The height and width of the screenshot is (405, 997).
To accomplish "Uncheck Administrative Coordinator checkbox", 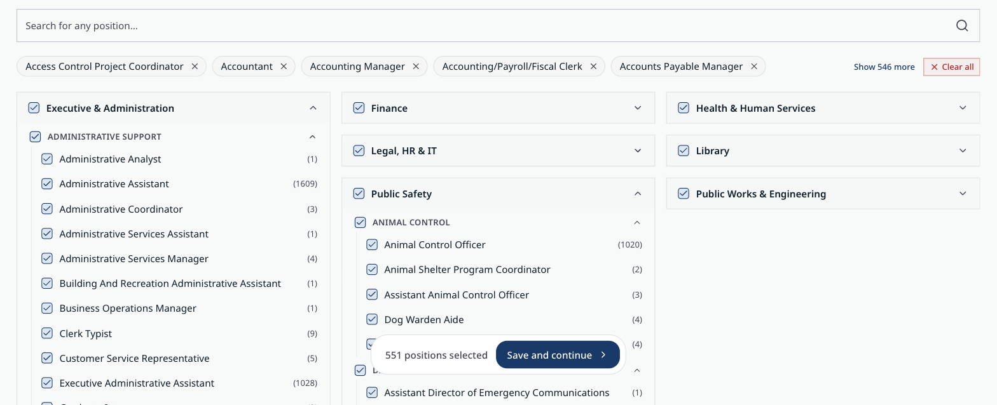I will [47, 209].
